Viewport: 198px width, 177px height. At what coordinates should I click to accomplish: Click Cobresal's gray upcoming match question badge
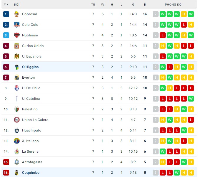[156, 14]
